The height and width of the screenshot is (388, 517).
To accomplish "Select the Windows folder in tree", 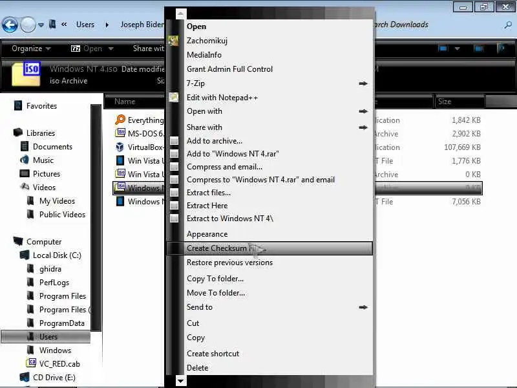I will click(x=55, y=350).
